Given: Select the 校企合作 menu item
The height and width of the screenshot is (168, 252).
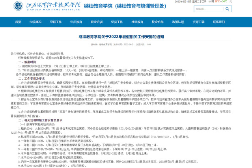Looking at the screenshot, I should 158,22.
